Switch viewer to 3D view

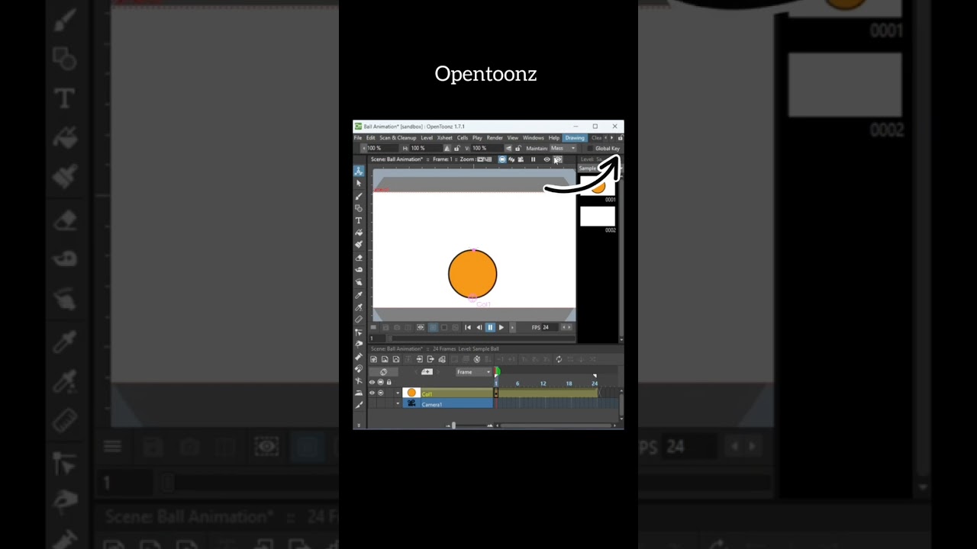[511, 159]
